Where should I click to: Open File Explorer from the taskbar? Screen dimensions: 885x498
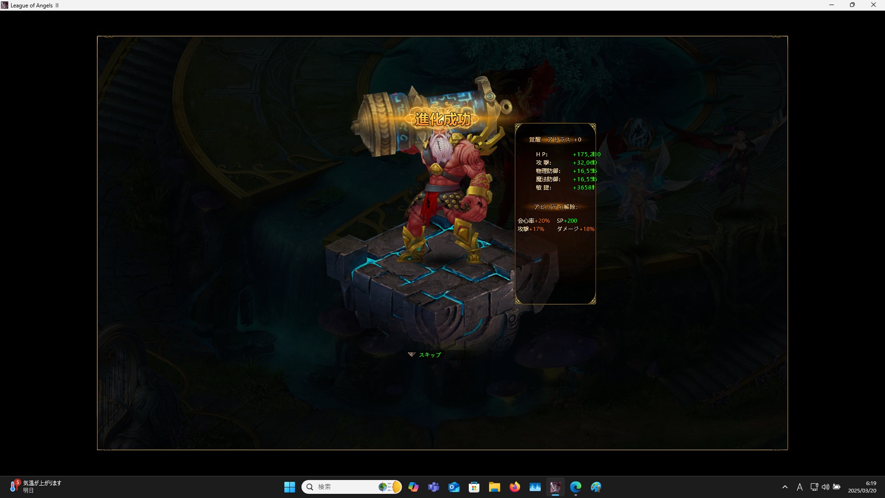[x=495, y=487]
